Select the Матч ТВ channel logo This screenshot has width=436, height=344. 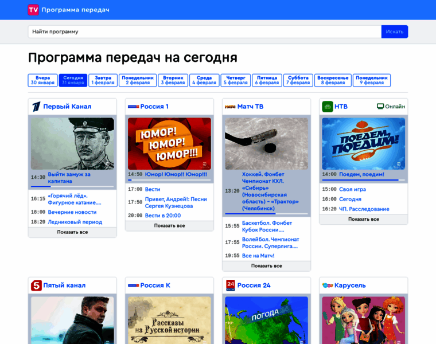(x=230, y=106)
